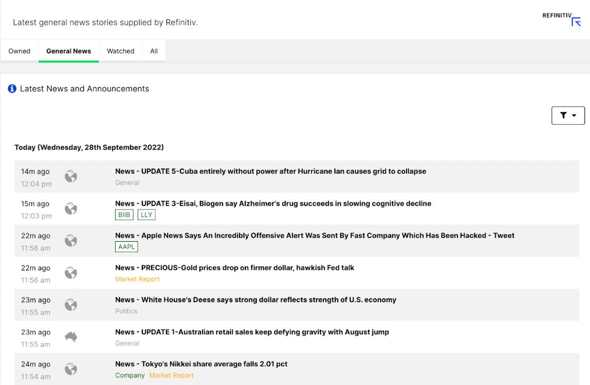Screen dimensions: 590x385
Task: Click globe icon on White House Deese story
Action: pyautogui.click(x=71, y=305)
